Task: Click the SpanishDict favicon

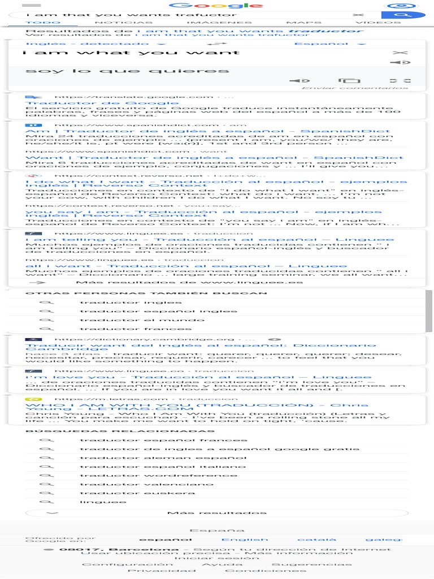Action: (33, 126)
